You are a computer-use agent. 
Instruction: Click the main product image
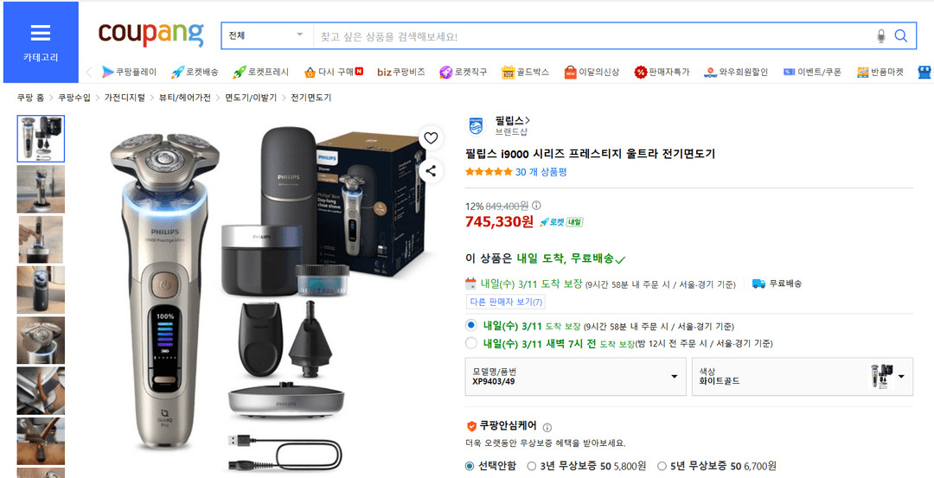tap(267, 297)
